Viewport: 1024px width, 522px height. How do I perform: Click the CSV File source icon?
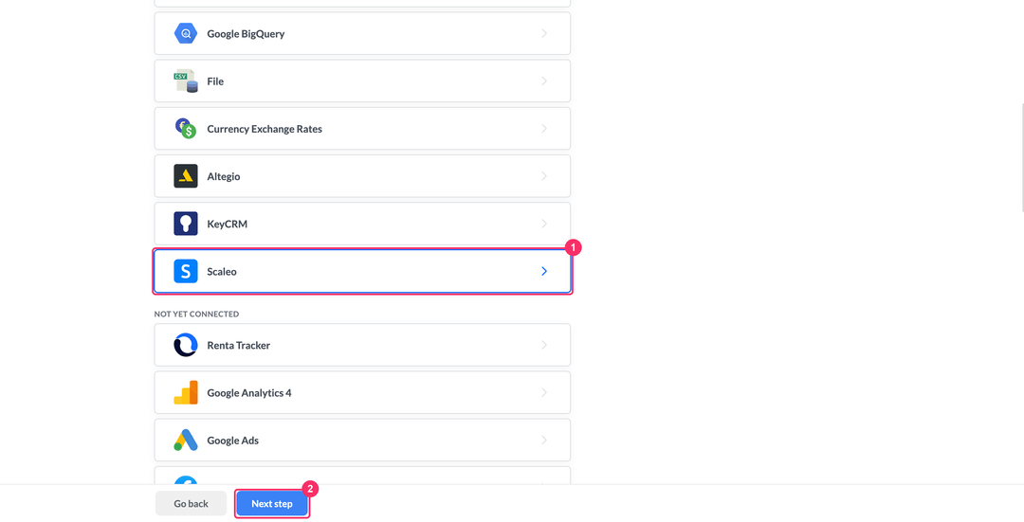[186, 81]
